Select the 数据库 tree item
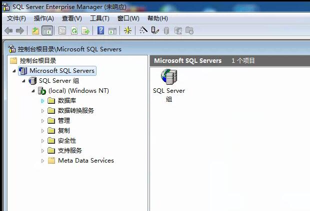310x211 pixels. point(67,101)
